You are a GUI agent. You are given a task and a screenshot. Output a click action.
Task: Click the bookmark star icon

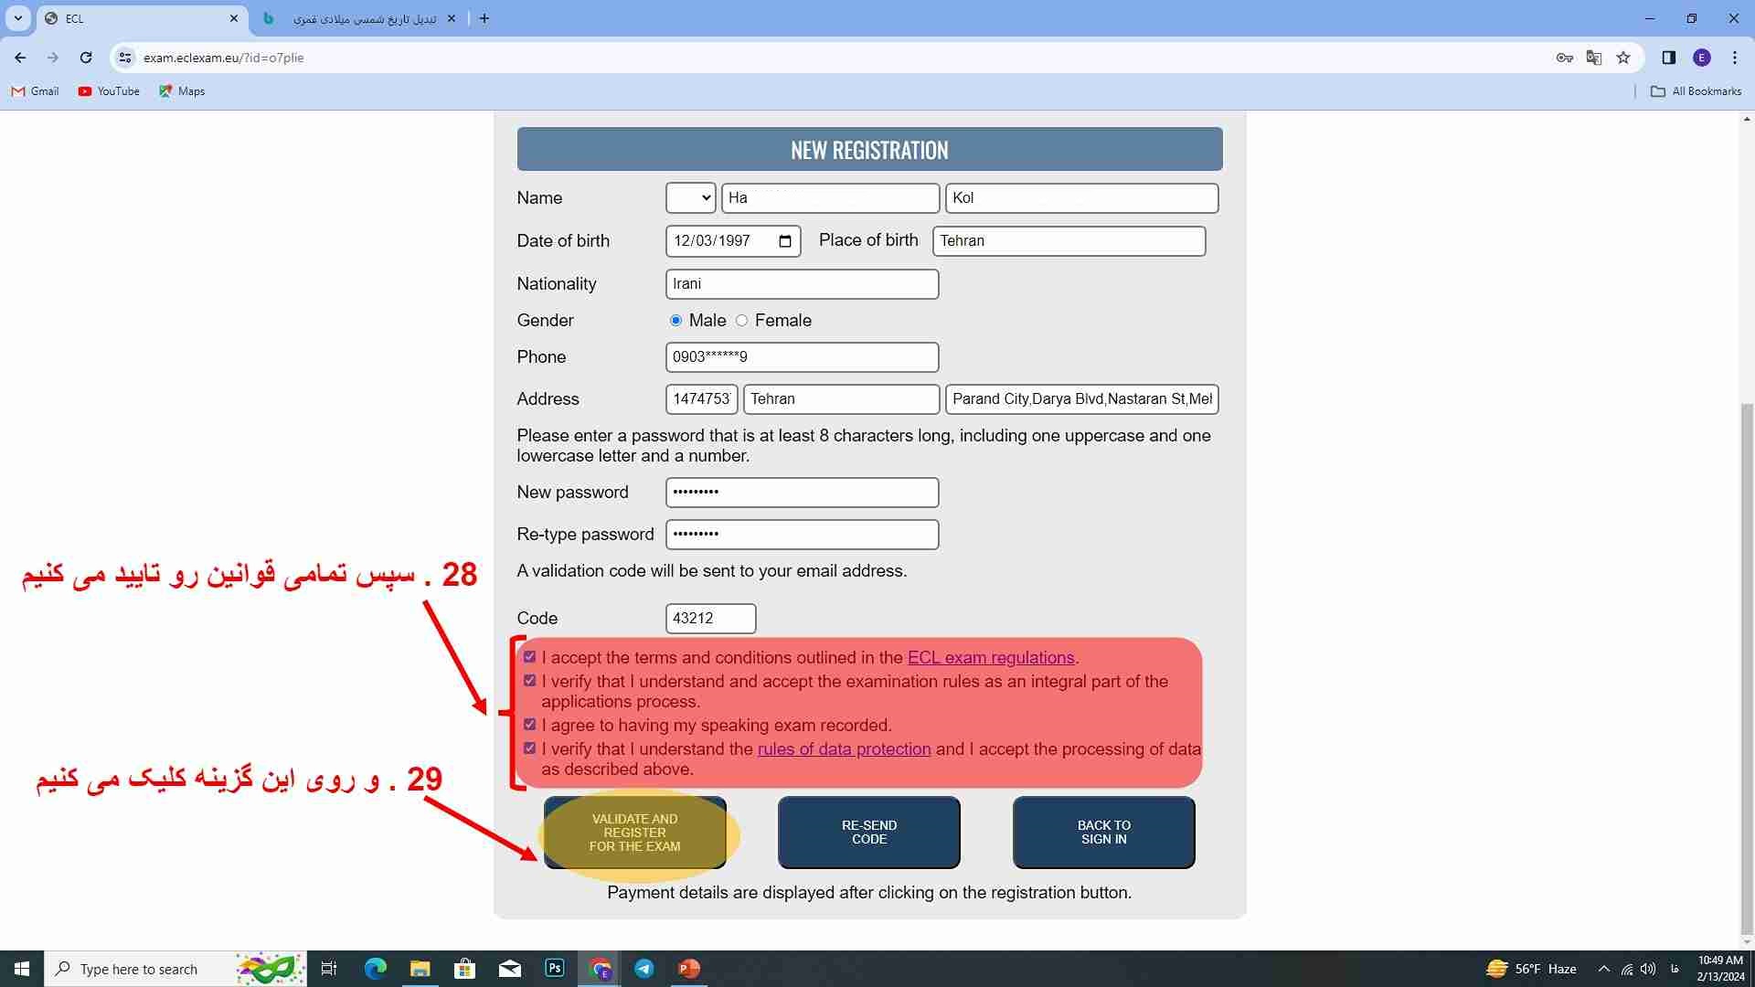point(1623,58)
